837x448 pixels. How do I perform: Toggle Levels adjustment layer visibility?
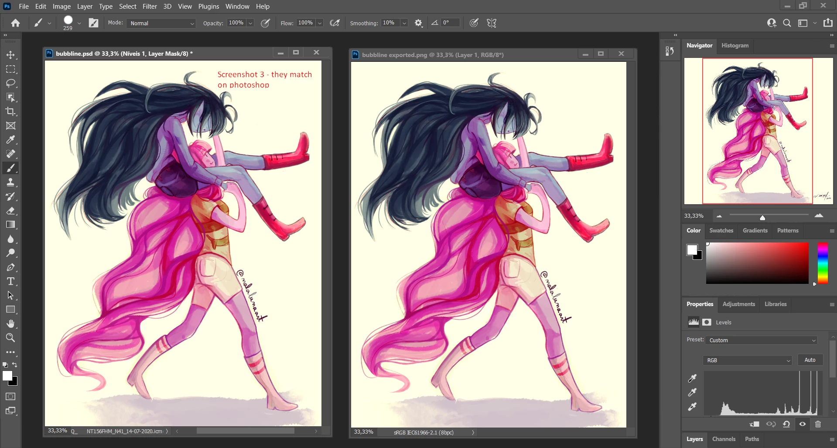803,424
